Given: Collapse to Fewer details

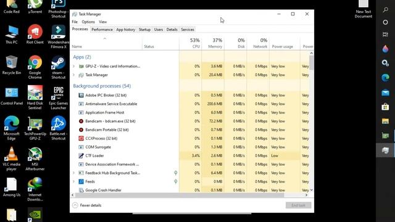Looking at the screenshot, I should click(87, 205).
